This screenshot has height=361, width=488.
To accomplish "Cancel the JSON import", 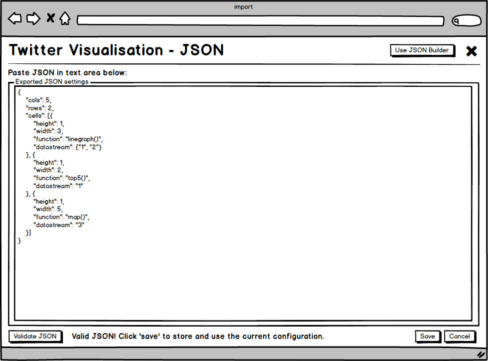I will (460, 336).
